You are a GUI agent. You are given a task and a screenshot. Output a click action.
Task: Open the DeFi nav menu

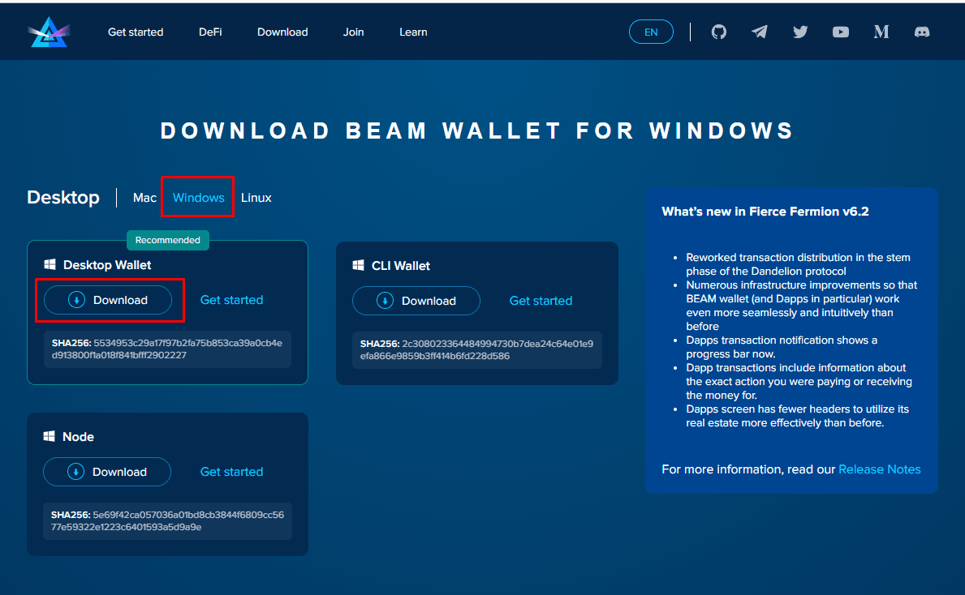coord(210,32)
